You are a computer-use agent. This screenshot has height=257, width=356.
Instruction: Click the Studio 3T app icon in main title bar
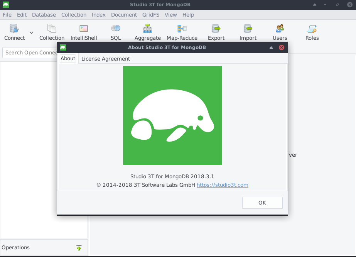tap(6, 5)
